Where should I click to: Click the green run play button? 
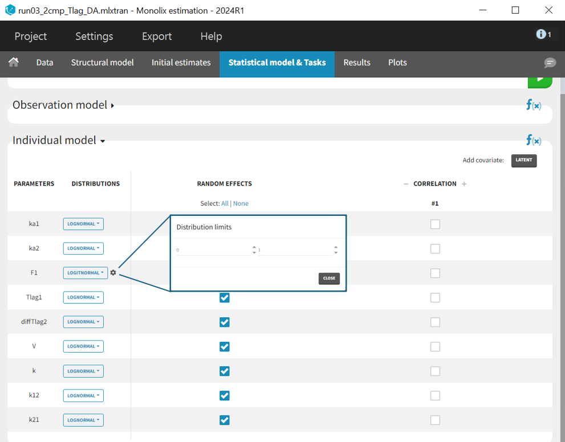[x=539, y=80]
